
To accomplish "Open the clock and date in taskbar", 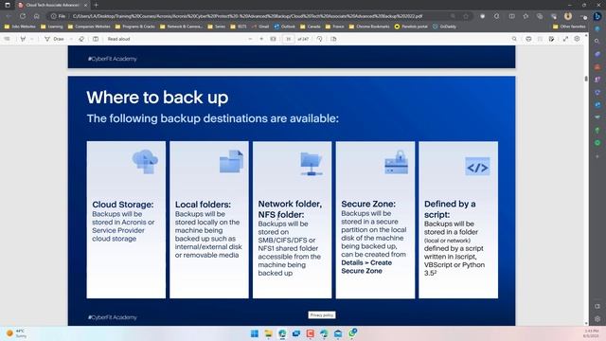I will [591, 333].
